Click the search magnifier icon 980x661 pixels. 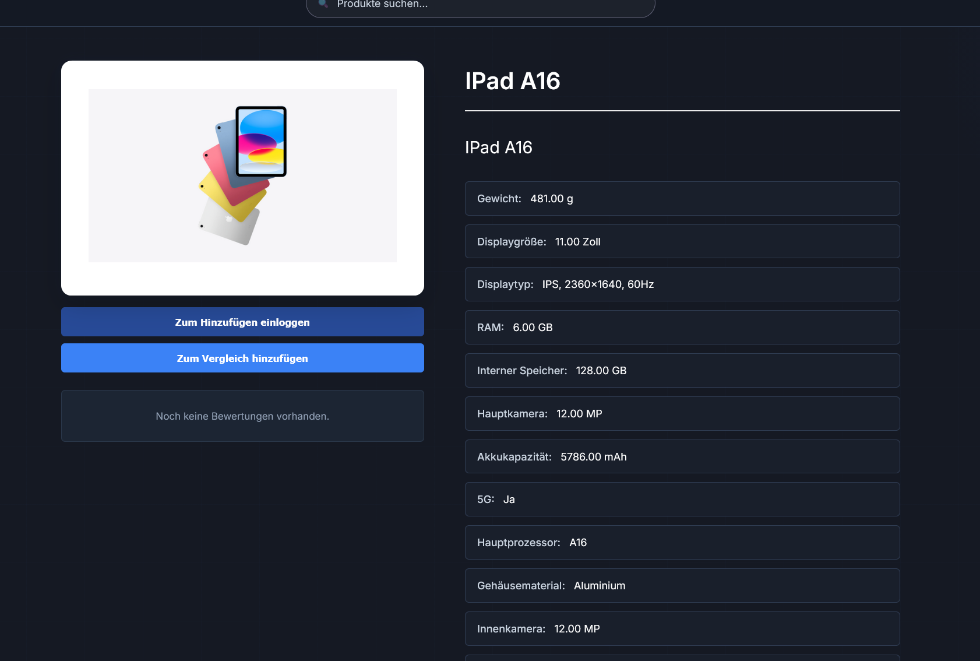(x=323, y=3)
